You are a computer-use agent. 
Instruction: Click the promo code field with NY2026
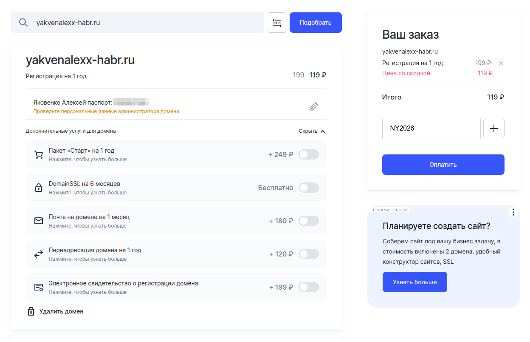tap(431, 128)
